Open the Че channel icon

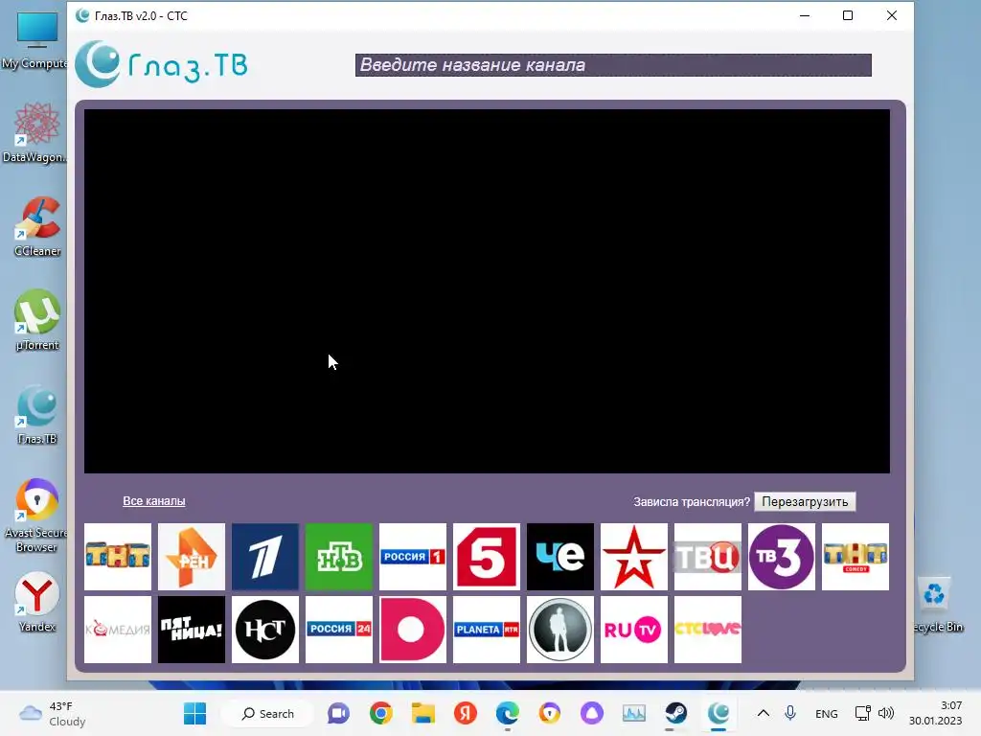(x=560, y=557)
